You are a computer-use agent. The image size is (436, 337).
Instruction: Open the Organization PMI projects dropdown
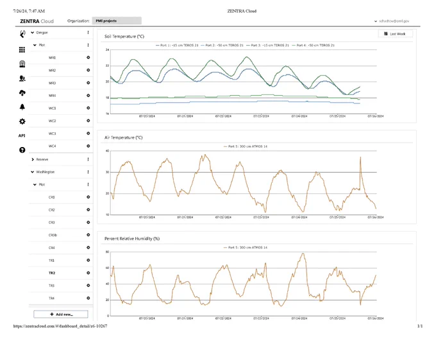coord(117,21)
